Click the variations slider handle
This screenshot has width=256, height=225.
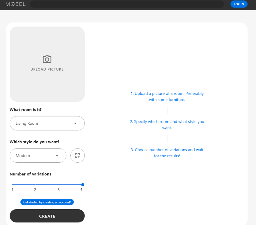click(x=82, y=184)
